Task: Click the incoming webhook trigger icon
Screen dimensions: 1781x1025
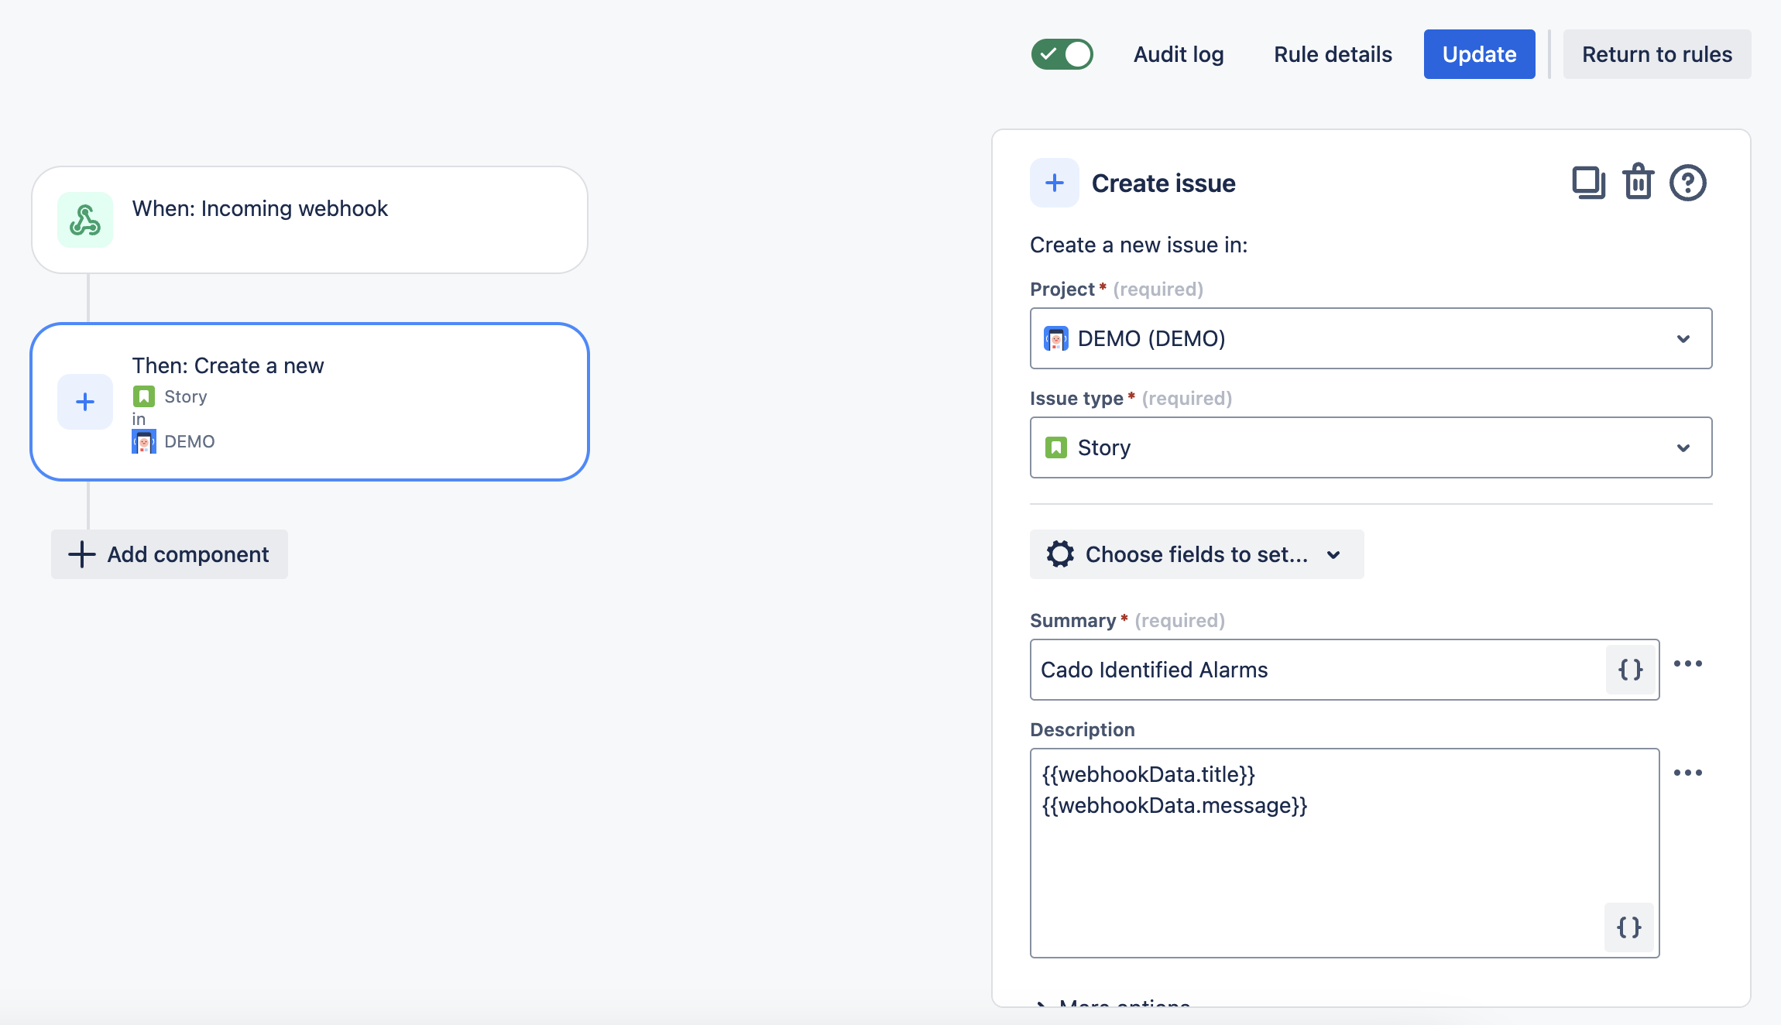Action: point(84,219)
